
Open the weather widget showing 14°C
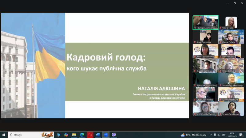tap(193, 135)
